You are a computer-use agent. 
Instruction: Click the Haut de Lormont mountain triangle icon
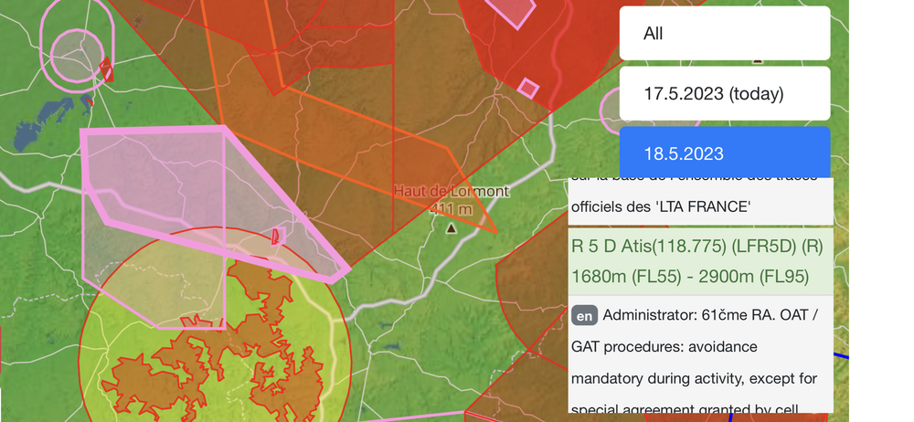[x=451, y=228]
